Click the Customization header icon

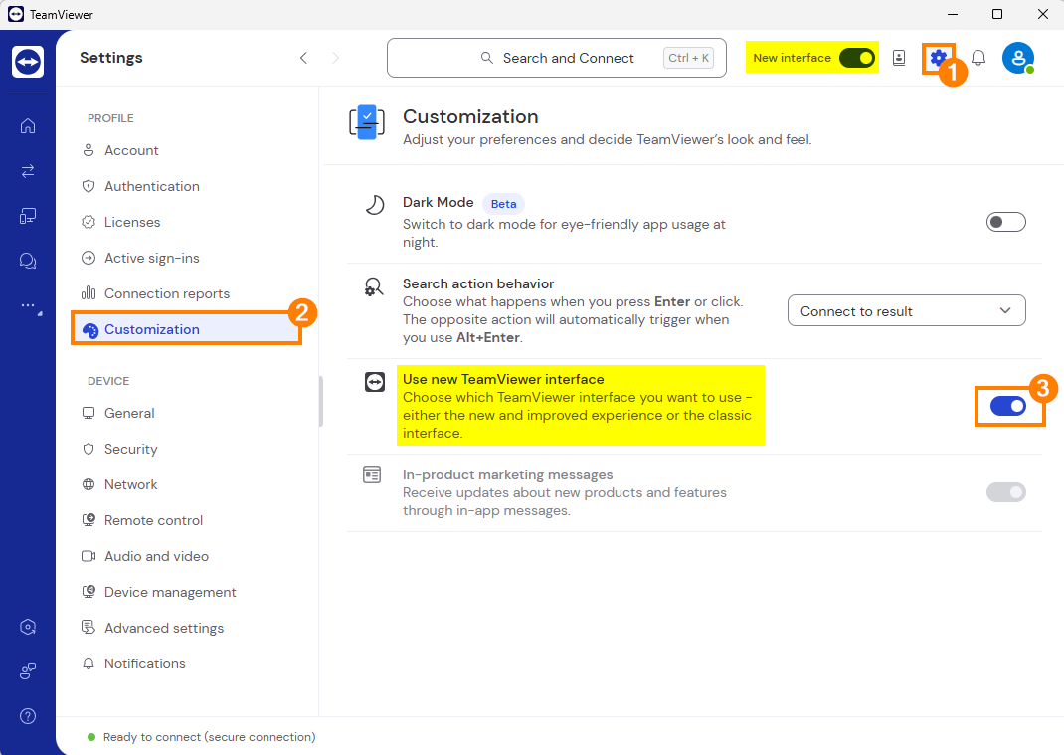pyautogui.click(x=367, y=122)
